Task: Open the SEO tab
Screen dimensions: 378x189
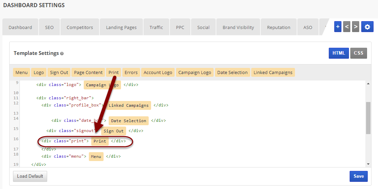Action: (49, 27)
